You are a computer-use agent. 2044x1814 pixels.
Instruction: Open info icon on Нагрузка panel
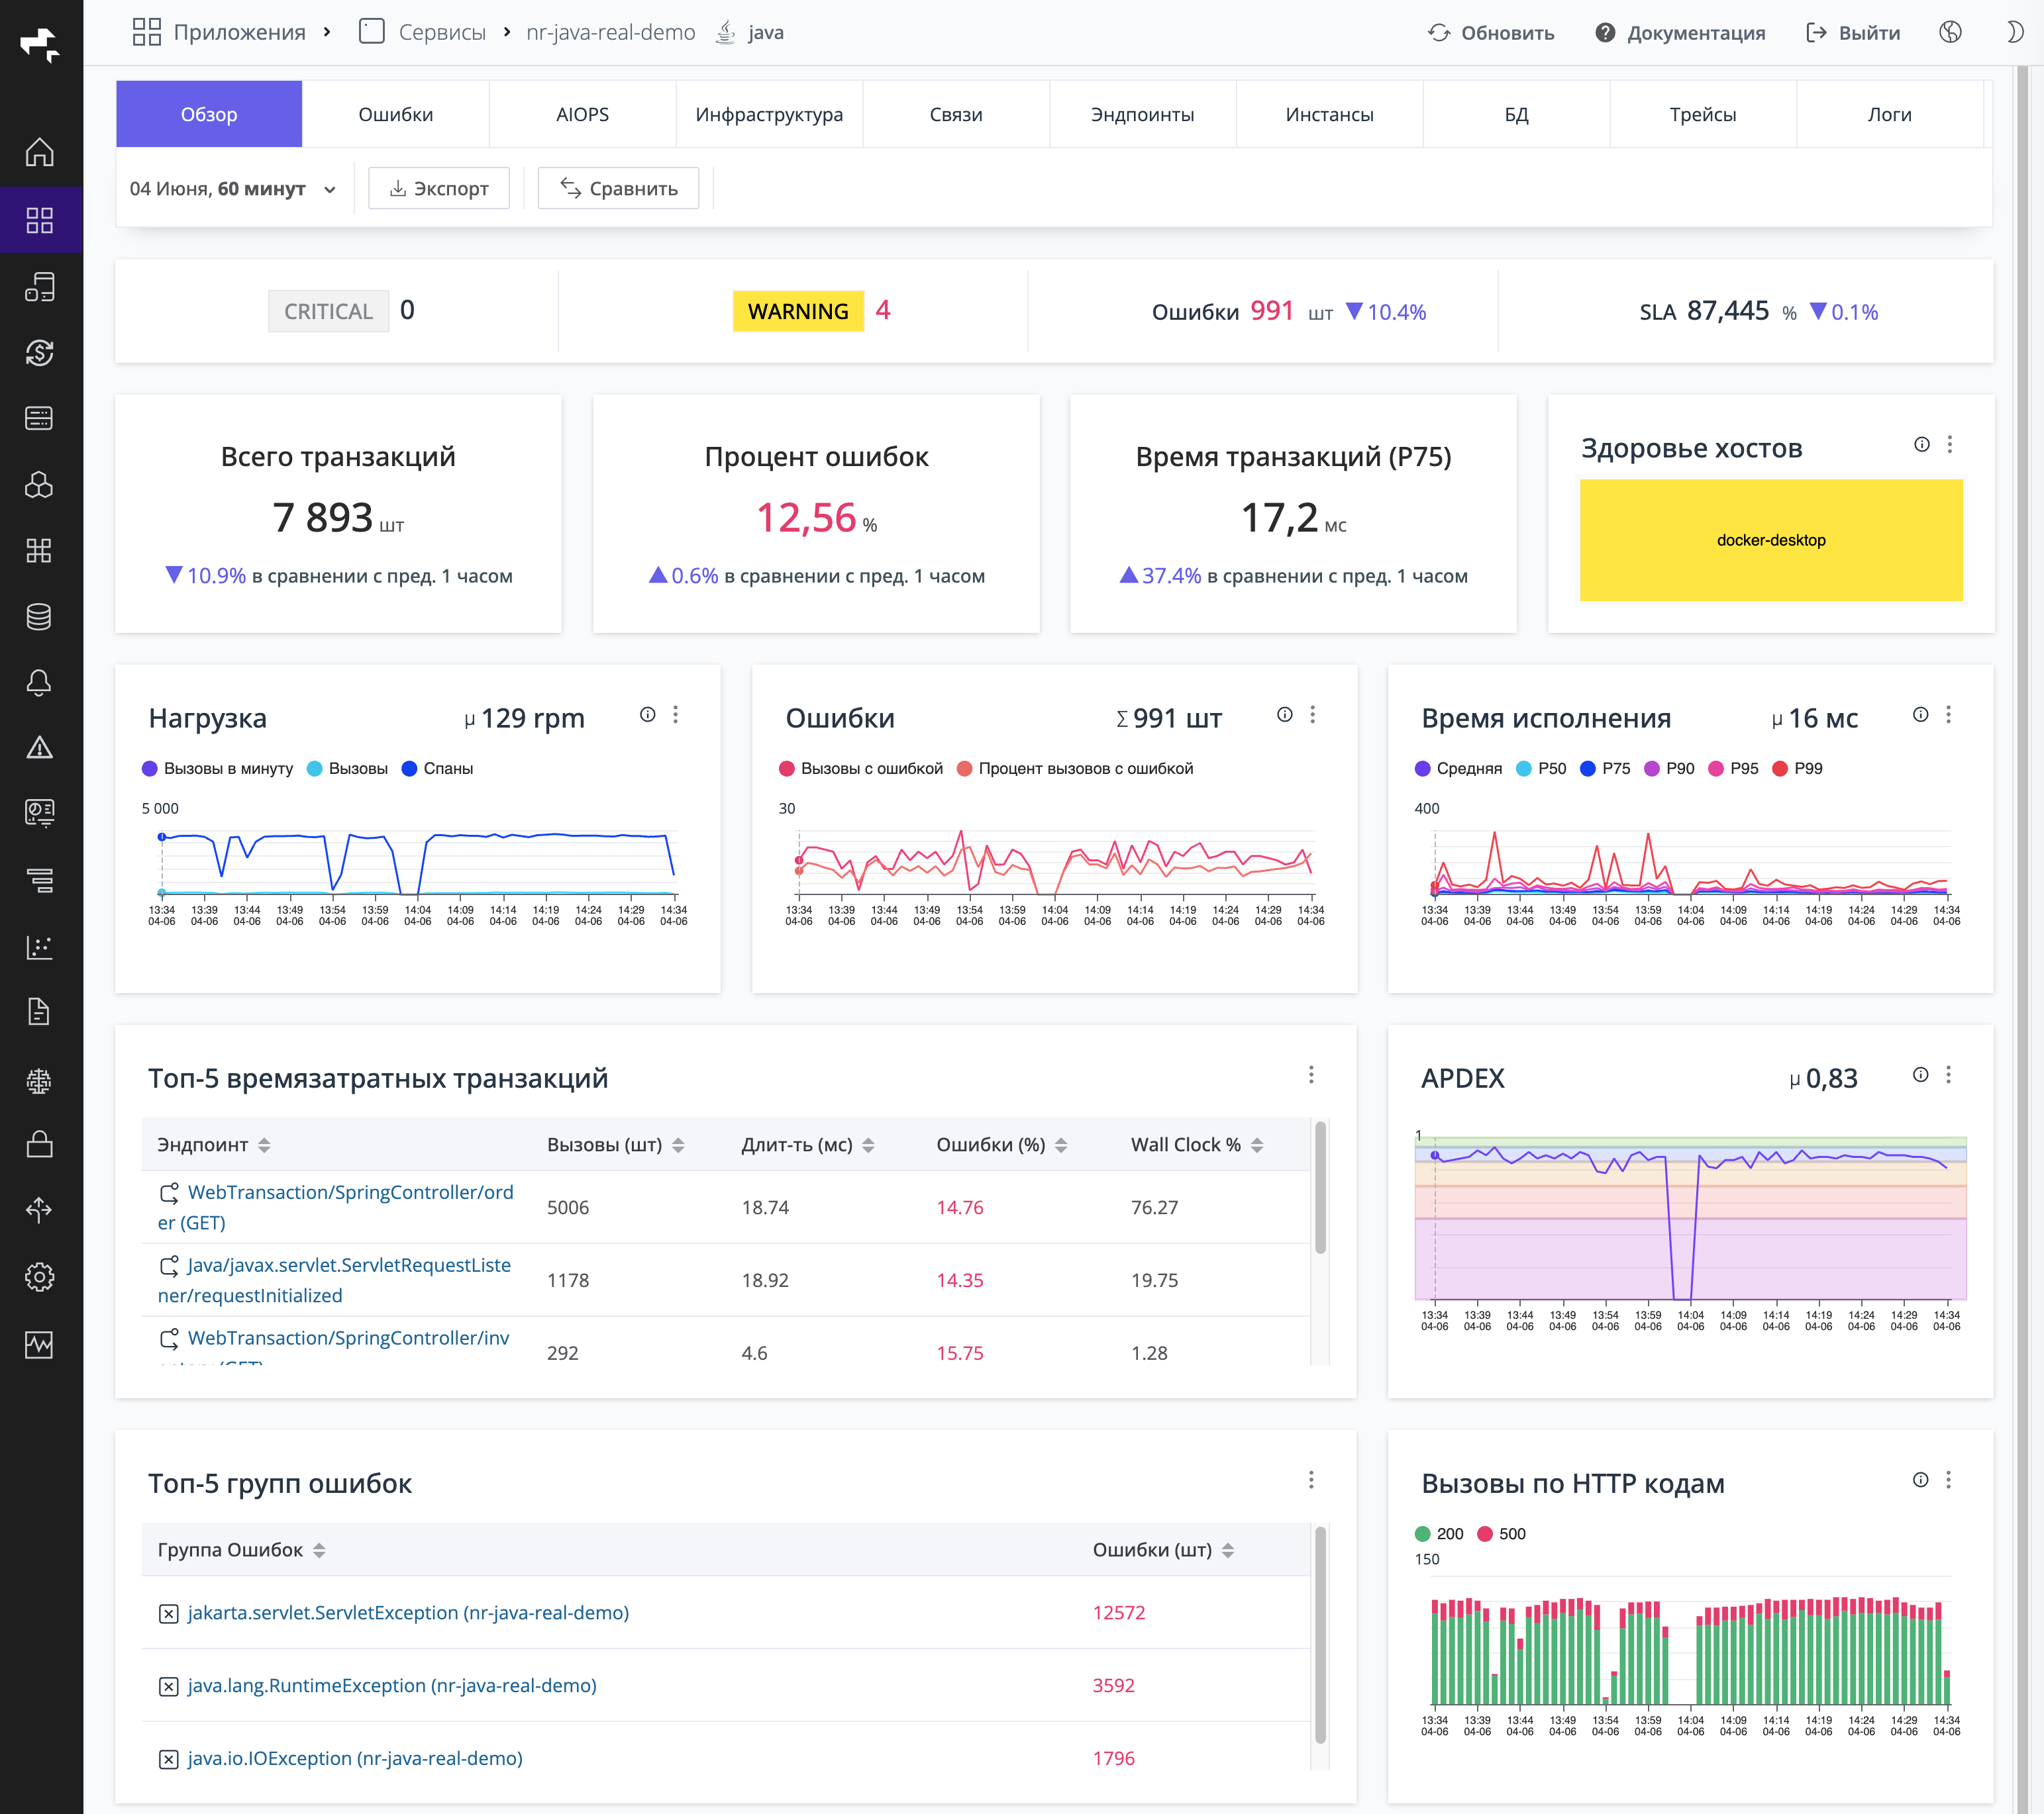(x=648, y=714)
